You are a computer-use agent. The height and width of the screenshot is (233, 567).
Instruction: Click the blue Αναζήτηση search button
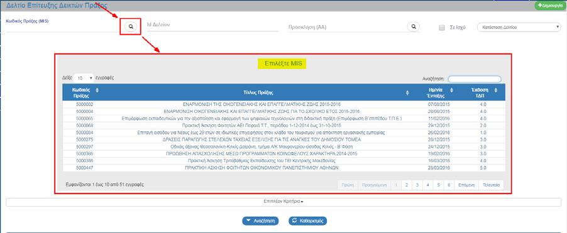260,220
